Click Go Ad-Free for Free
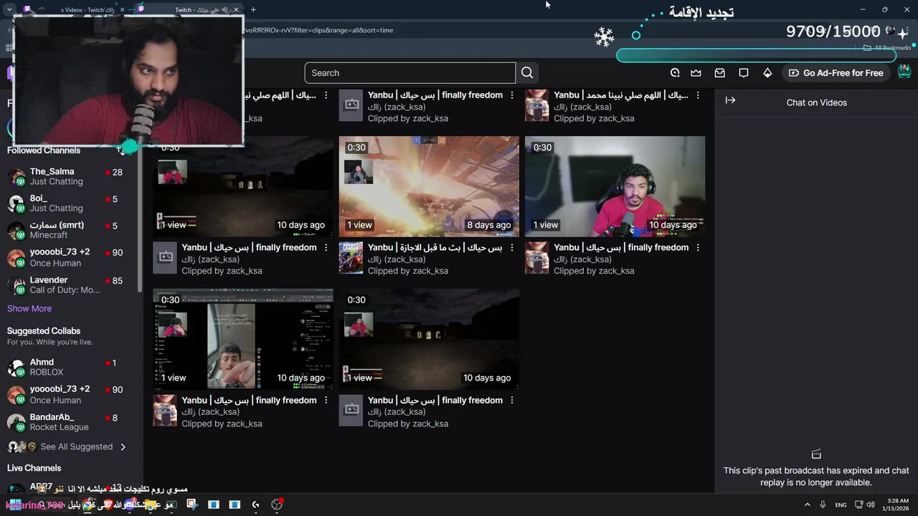 point(836,72)
